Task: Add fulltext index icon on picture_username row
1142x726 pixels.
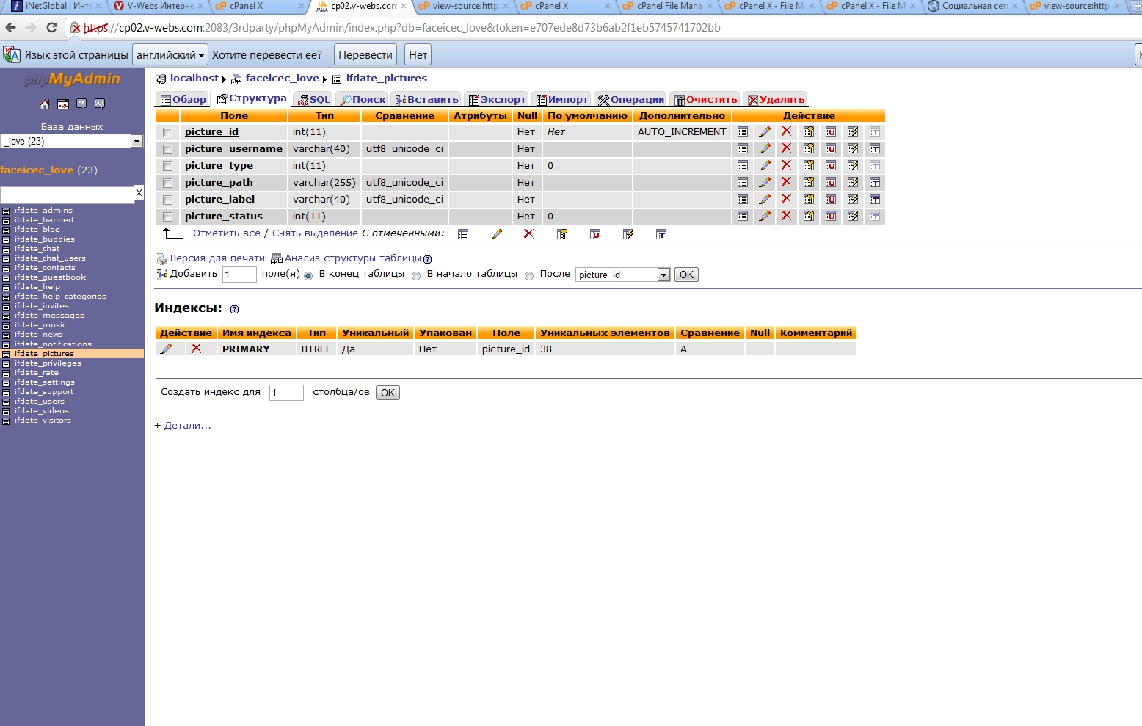Action: (875, 149)
